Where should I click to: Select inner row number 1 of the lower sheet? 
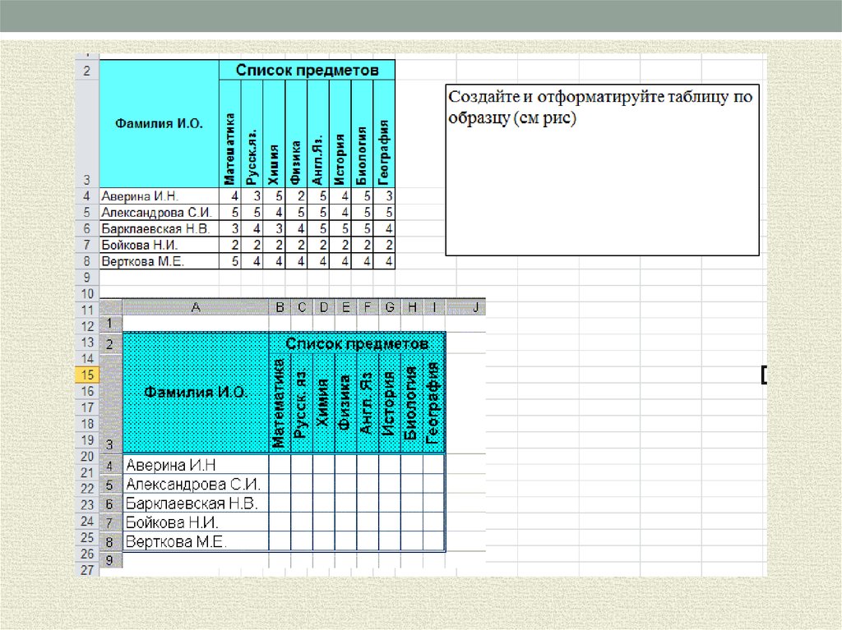[x=110, y=324]
